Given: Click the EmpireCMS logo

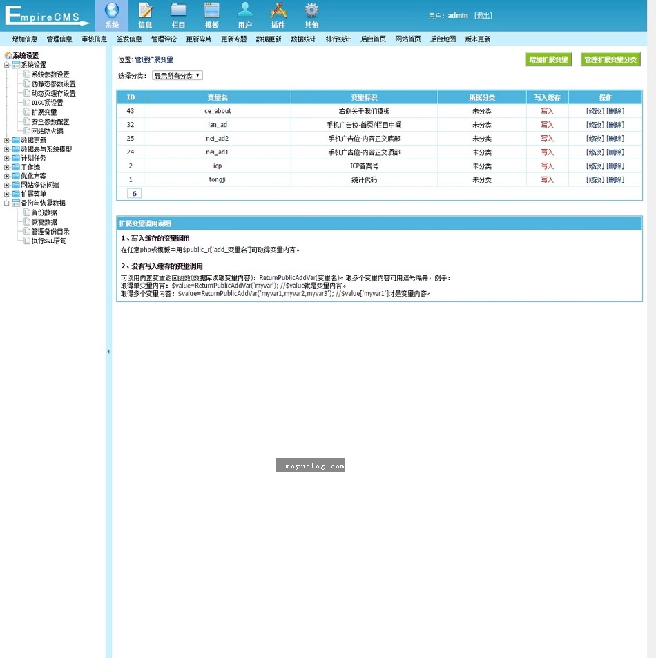Looking at the screenshot, I should point(45,15).
